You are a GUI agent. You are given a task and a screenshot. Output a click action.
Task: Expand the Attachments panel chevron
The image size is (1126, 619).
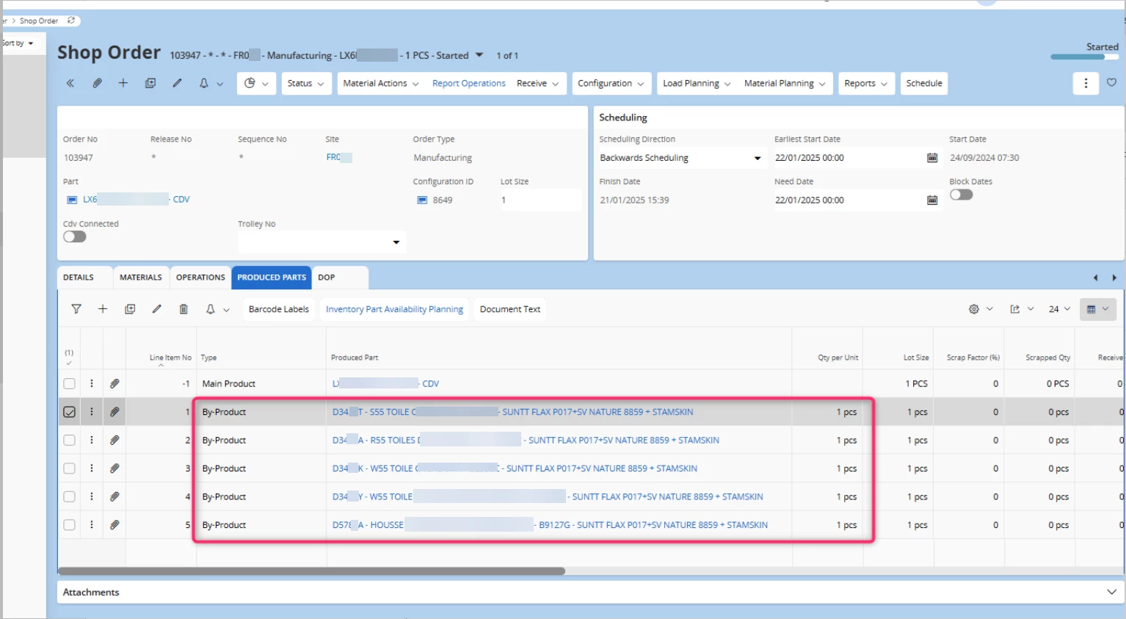click(x=1111, y=592)
